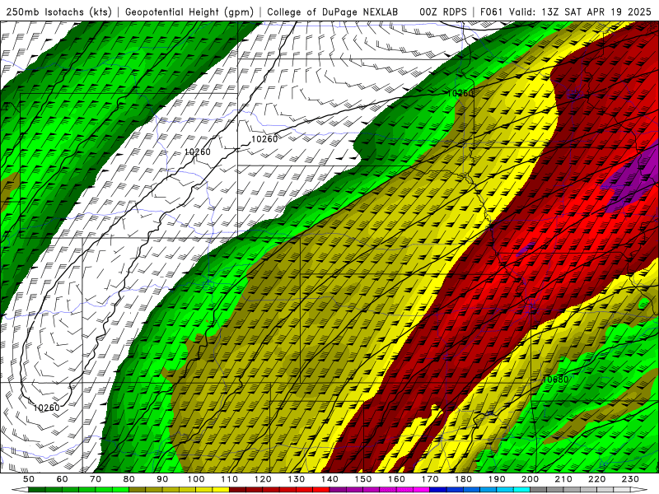Click the color bar label '190'
Viewport: 659px width, 494px height.
[497, 479]
